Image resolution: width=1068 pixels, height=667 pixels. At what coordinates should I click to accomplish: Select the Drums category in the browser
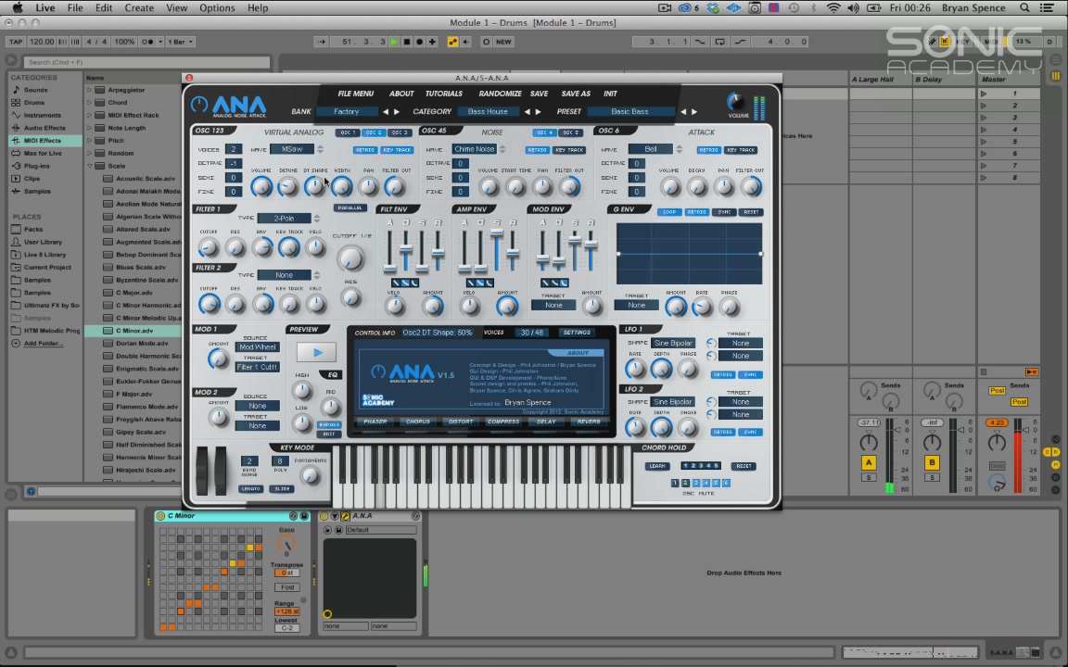(x=34, y=103)
